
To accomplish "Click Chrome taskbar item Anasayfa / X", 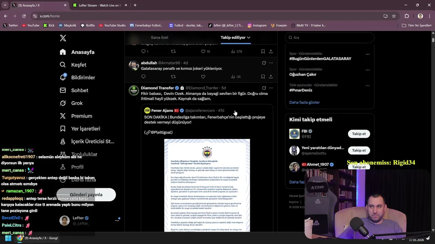I will coord(37,238).
